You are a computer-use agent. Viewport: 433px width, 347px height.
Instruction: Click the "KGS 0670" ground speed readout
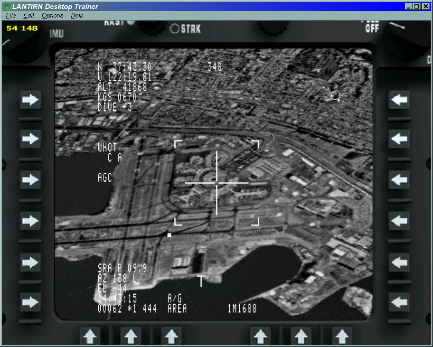point(117,97)
